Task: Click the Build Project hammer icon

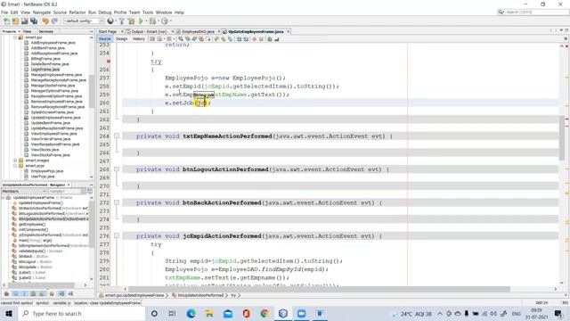Action: (x=122, y=21)
